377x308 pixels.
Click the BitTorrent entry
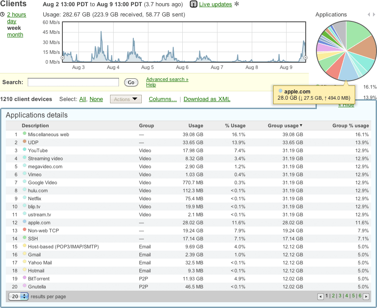(x=39, y=279)
